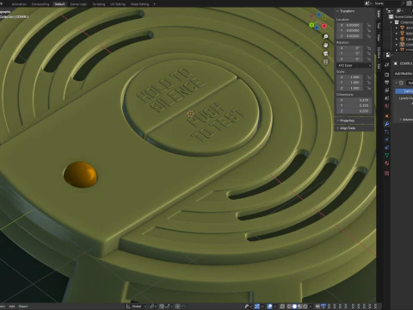Open the Material properties tab icon
Image resolution: width=413 pixels, height=310 pixels.
pos(386,164)
